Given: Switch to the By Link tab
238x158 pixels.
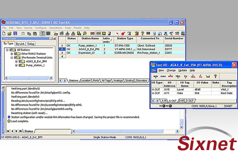Looking at the screenshot, I should [x=20, y=44].
